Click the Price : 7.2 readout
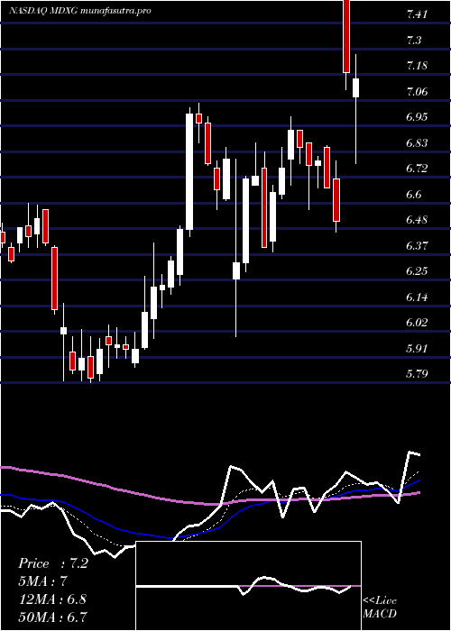Viewport: 451px width, 631px height. tap(53, 563)
